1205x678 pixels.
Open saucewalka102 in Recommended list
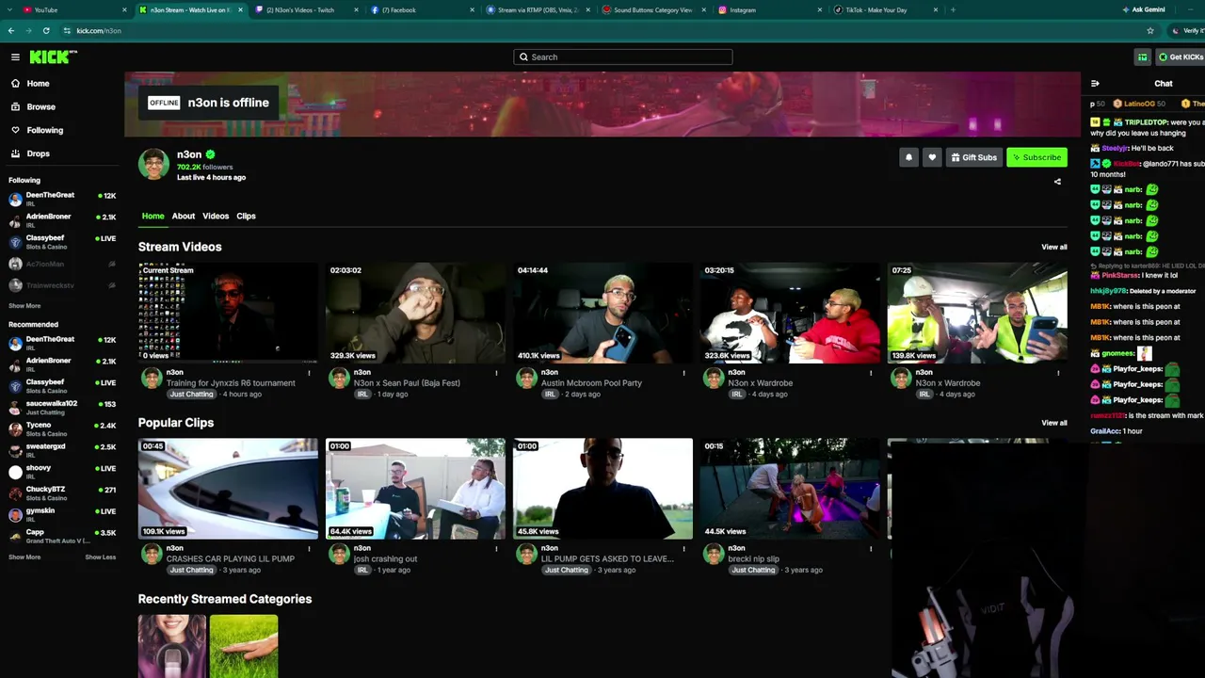coord(62,408)
